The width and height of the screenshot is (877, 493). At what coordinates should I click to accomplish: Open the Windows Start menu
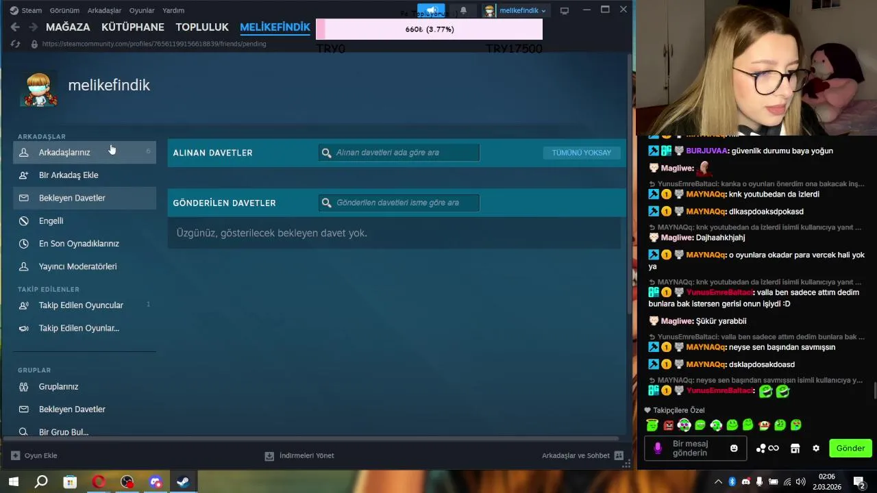click(x=13, y=481)
